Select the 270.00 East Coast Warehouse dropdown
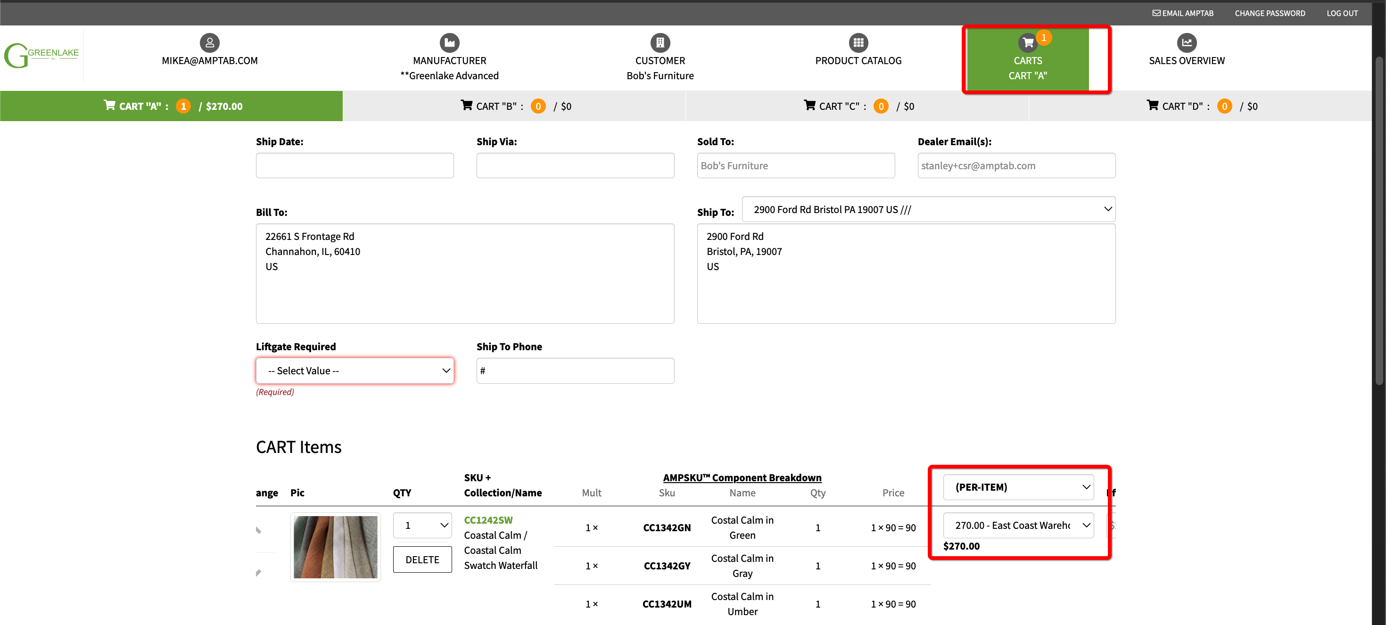The height and width of the screenshot is (625, 1386). 1017,525
